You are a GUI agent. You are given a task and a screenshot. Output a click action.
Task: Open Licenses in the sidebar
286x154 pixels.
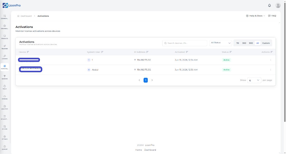coord(4,57)
